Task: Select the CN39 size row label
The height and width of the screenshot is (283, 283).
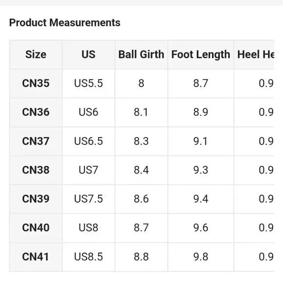Action: point(36,199)
